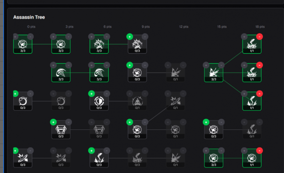The width and height of the screenshot is (284, 173).
Task: Select the spiky burst skill showing 3/3 in the 6 pts tier
Action: point(99,44)
